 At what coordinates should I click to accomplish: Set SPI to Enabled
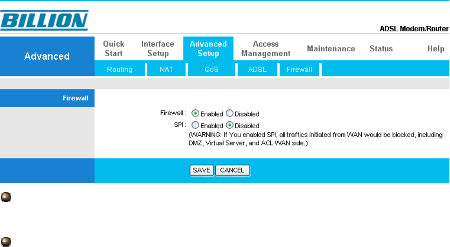coord(195,125)
